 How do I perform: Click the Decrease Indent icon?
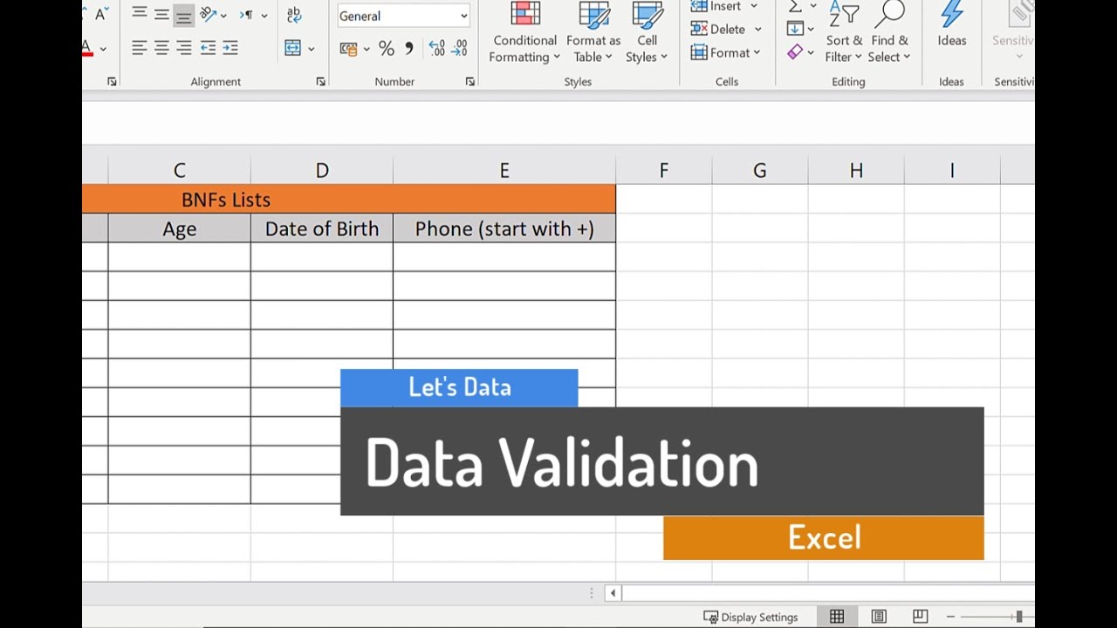(x=208, y=49)
